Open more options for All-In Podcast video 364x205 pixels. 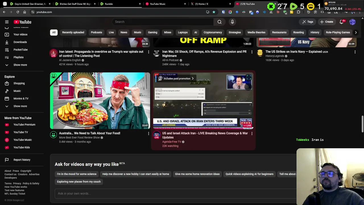(252, 52)
